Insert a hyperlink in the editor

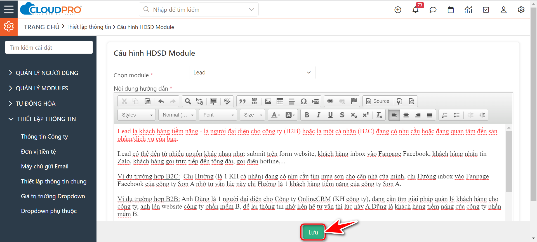tap(330, 101)
